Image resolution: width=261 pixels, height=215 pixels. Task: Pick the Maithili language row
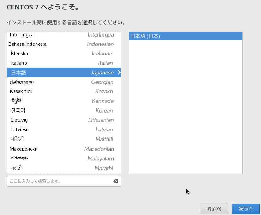64,139
